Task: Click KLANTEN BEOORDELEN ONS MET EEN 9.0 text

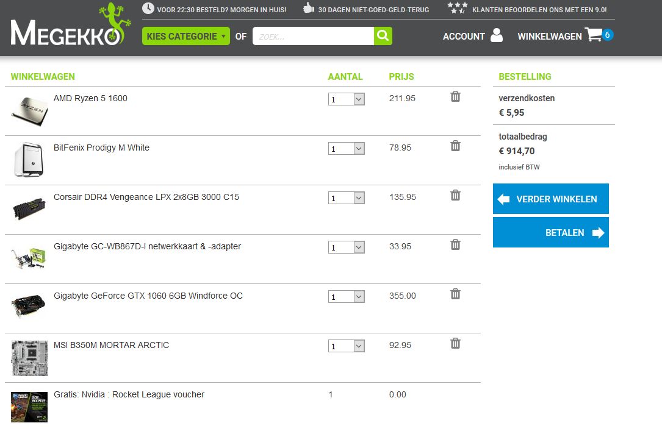Action: [539, 10]
